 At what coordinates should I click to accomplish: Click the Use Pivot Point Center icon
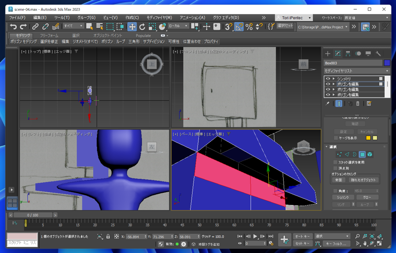(x=195, y=27)
